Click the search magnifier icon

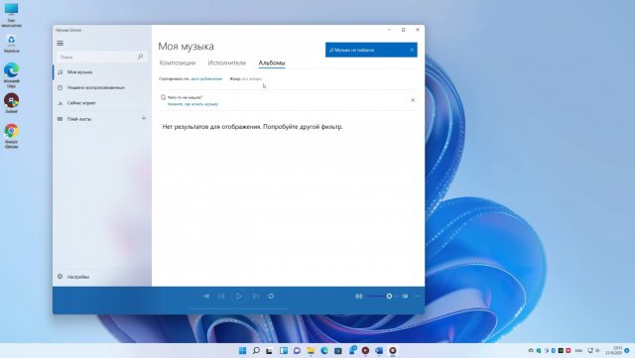(x=140, y=57)
